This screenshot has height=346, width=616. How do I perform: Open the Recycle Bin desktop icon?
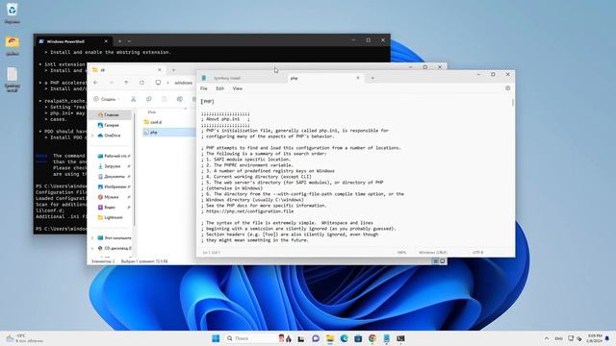[12, 12]
